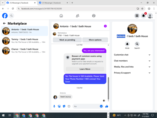Go back with the browser back arrow
157x118 pixels.
point(3,8)
